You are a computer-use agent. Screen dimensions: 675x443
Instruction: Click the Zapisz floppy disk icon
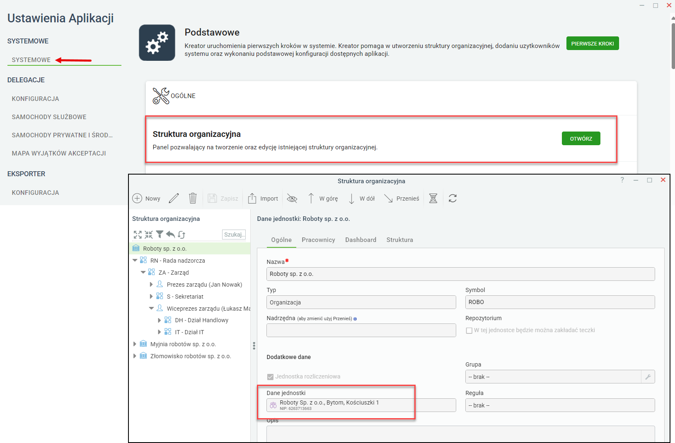click(x=212, y=198)
